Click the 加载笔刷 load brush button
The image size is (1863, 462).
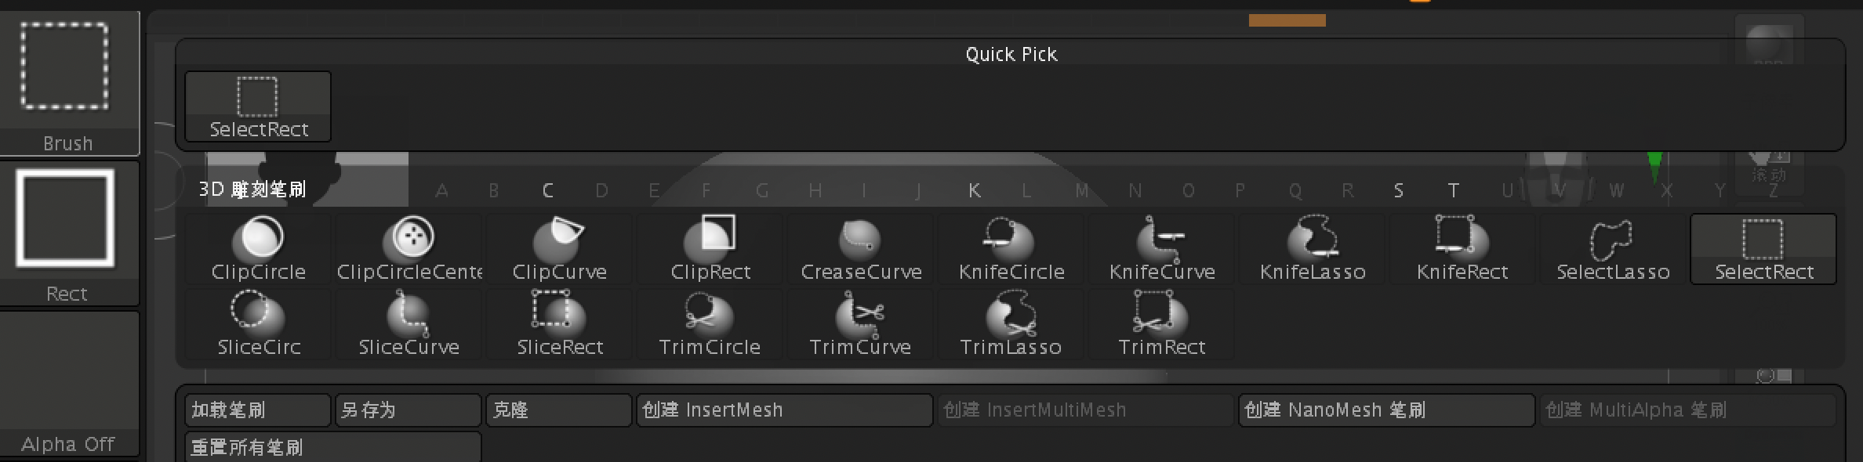(x=258, y=410)
